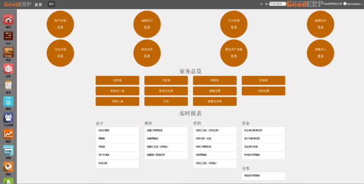
Task: Open the 任务 clipboard icon
Action: click(8, 85)
